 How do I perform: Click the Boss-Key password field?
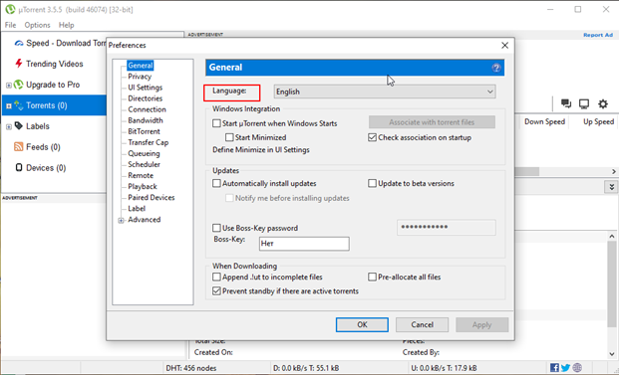[x=447, y=228]
